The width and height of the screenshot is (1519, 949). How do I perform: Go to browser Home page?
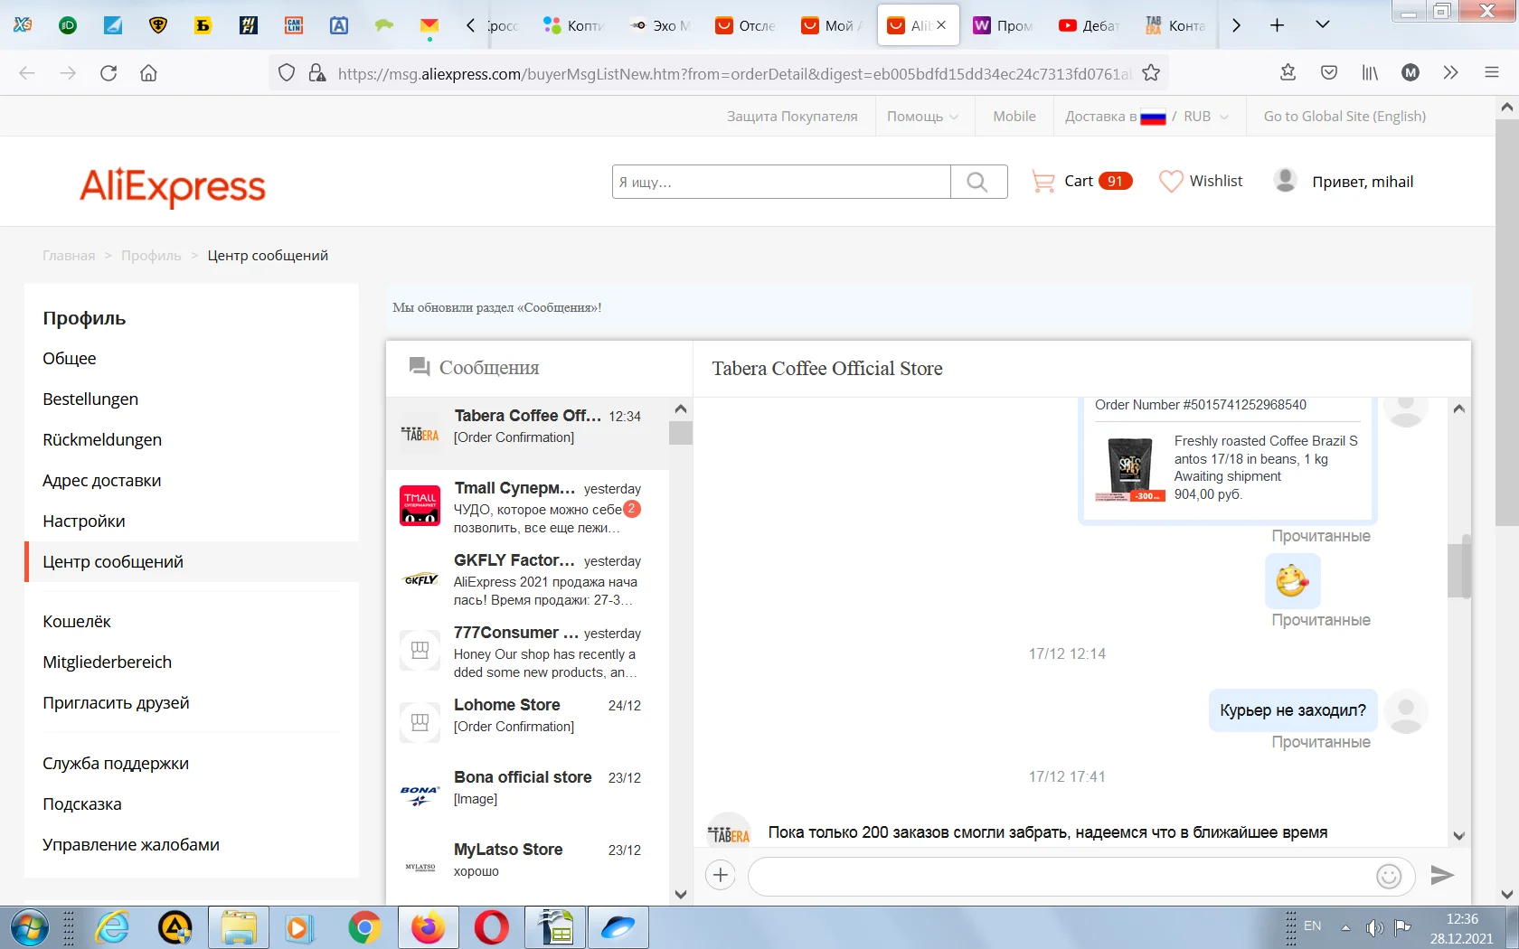point(149,73)
